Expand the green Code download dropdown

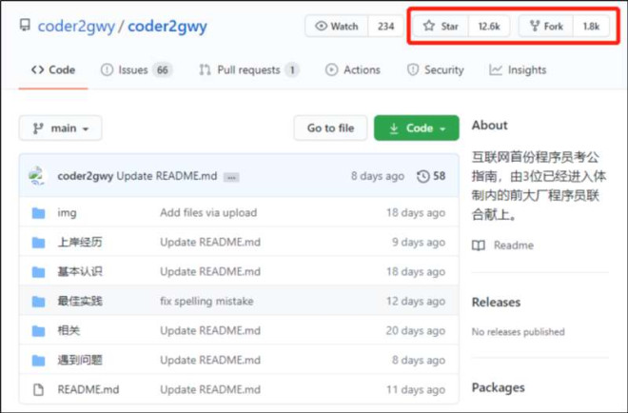[x=417, y=128]
